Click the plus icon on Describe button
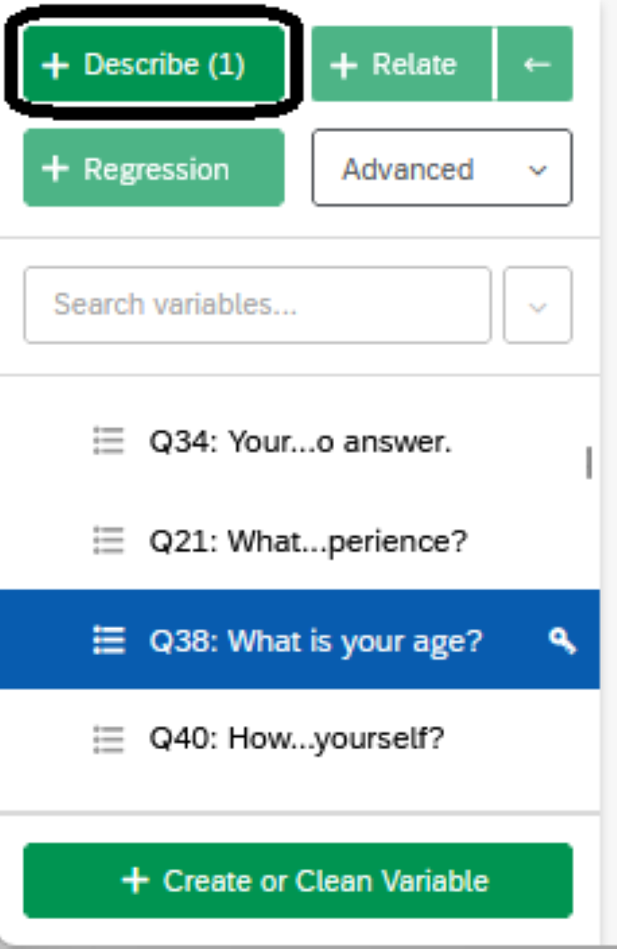 56,66
